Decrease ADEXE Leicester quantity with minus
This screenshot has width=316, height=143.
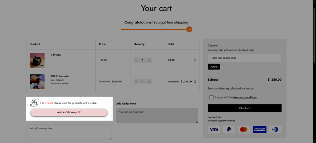(x=136, y=82)
